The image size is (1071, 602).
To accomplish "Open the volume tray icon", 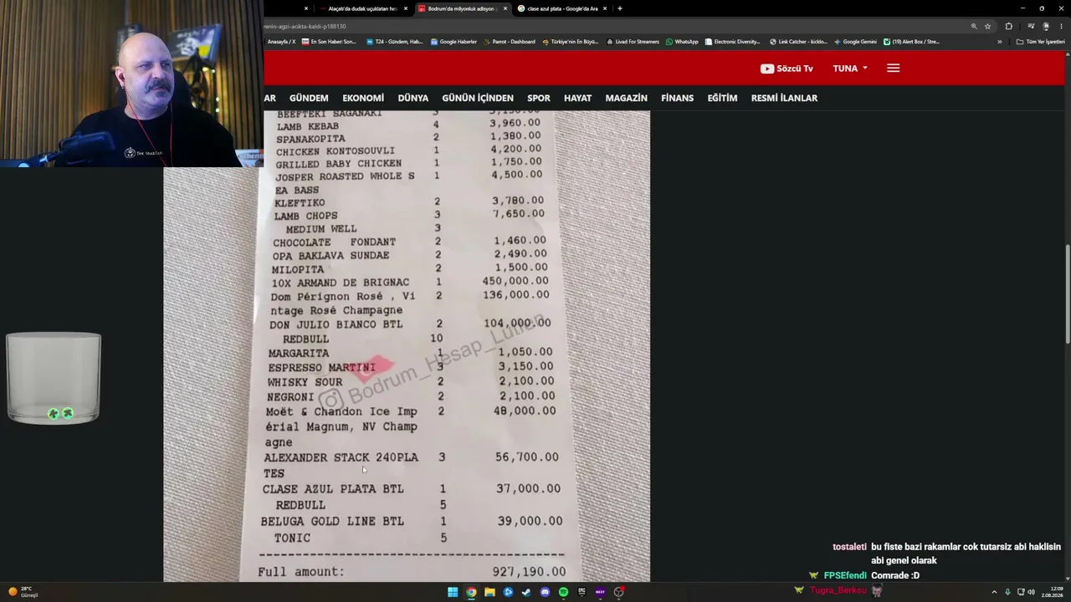I will 1031,592.
